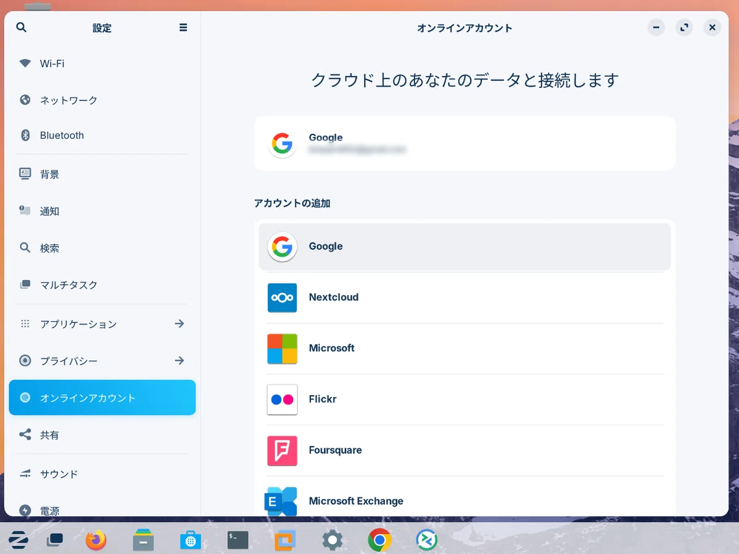The width and height of the screenshot is (739, 554).
Task: Open ネットワーク settings entry
Action: tap(102, 100)
